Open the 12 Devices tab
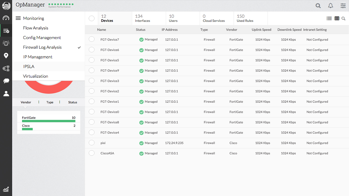Image resolution: width=349 pixels, height=196 pixels. (115, 18)
